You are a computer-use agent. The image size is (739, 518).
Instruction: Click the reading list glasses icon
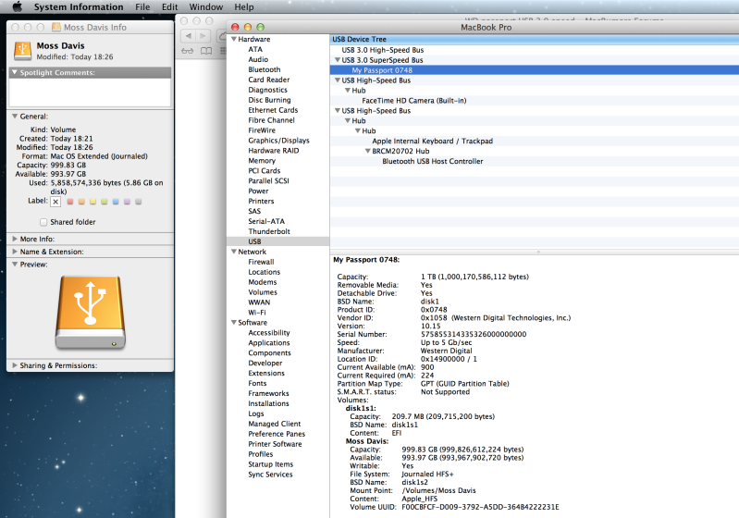coord(188,51)
